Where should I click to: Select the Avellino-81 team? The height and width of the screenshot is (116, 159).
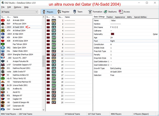click(17, 89)
